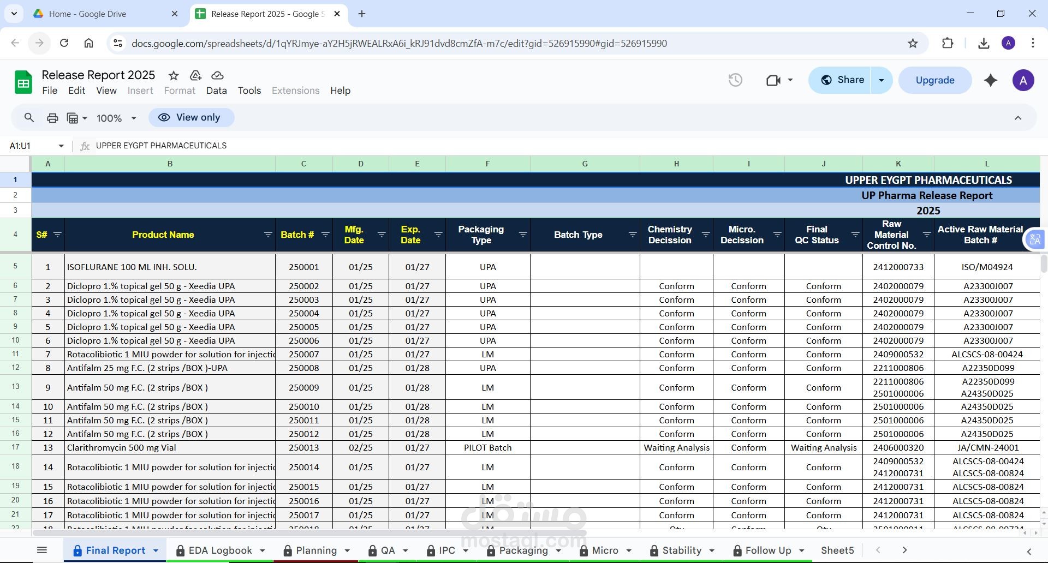The image size is (1048, 563).
Task: Bookmark this page with the star
Action: [x=913, y=43]
